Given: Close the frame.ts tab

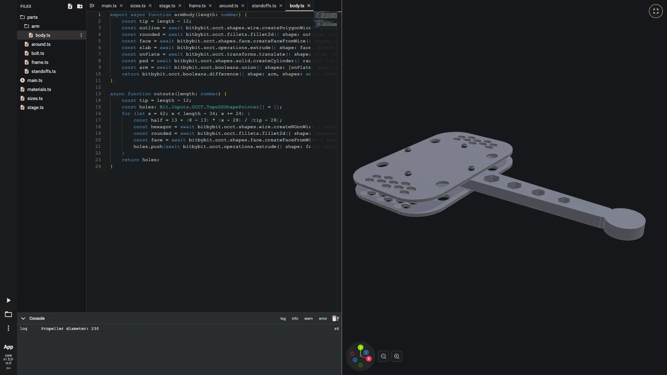Looking at the screenshot, I should pyautogui.click(x=210, y=6).
